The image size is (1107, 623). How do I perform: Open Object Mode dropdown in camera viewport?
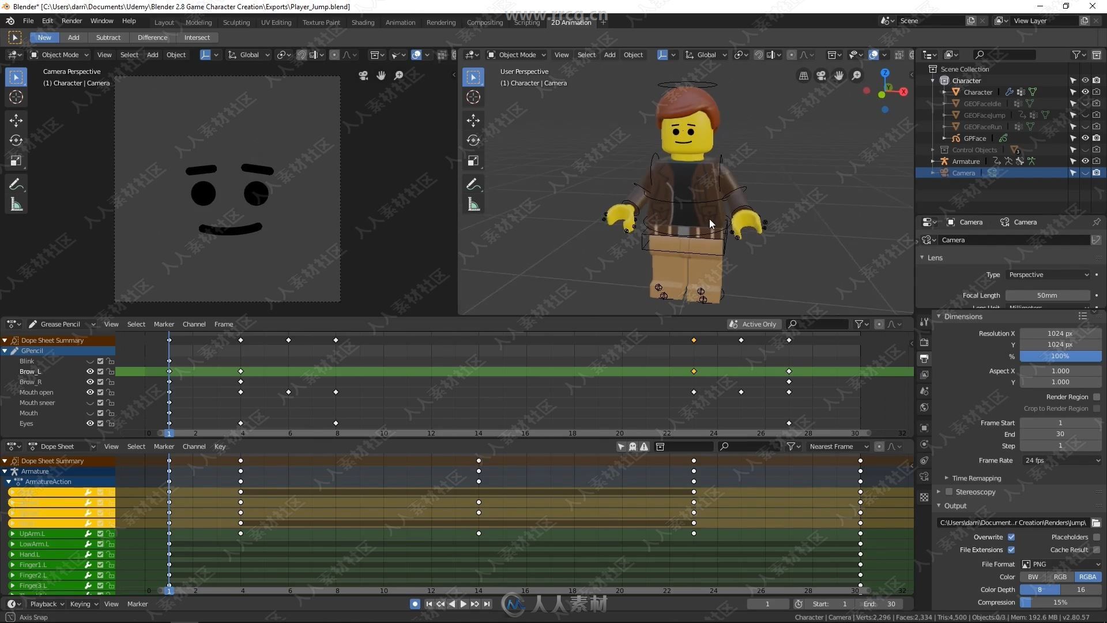pyautogui.click(x=59, y=55)
